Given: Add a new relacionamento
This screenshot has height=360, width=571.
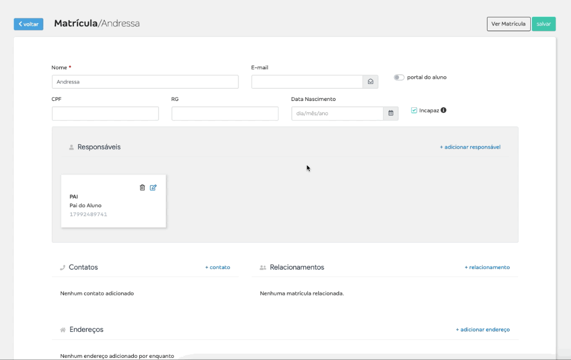Looking at the screenshot, I should click(x=487, y=267).
